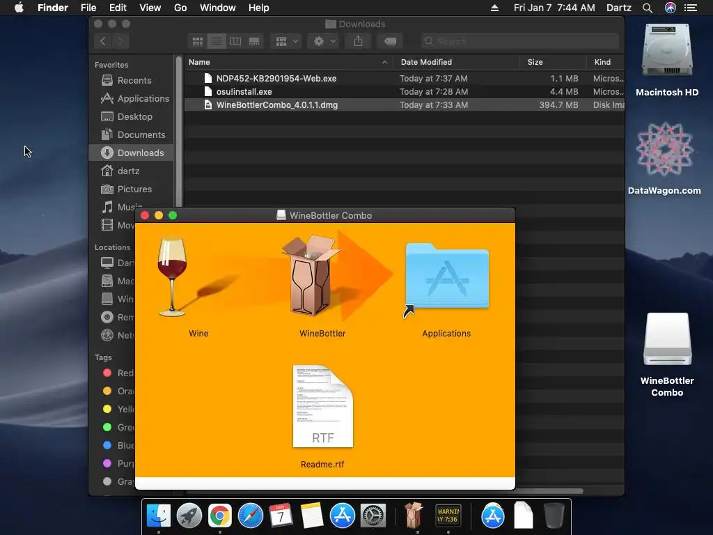Open the Readme.rtf document
Image resolution: width=713 pixels, height=535 pixels.
323,406
